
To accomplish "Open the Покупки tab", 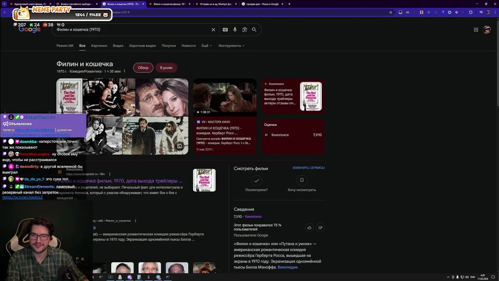I will (169, 46).
